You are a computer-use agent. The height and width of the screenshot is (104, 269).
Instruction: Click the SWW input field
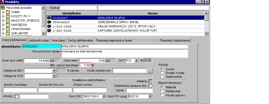(x=139, y=90)
